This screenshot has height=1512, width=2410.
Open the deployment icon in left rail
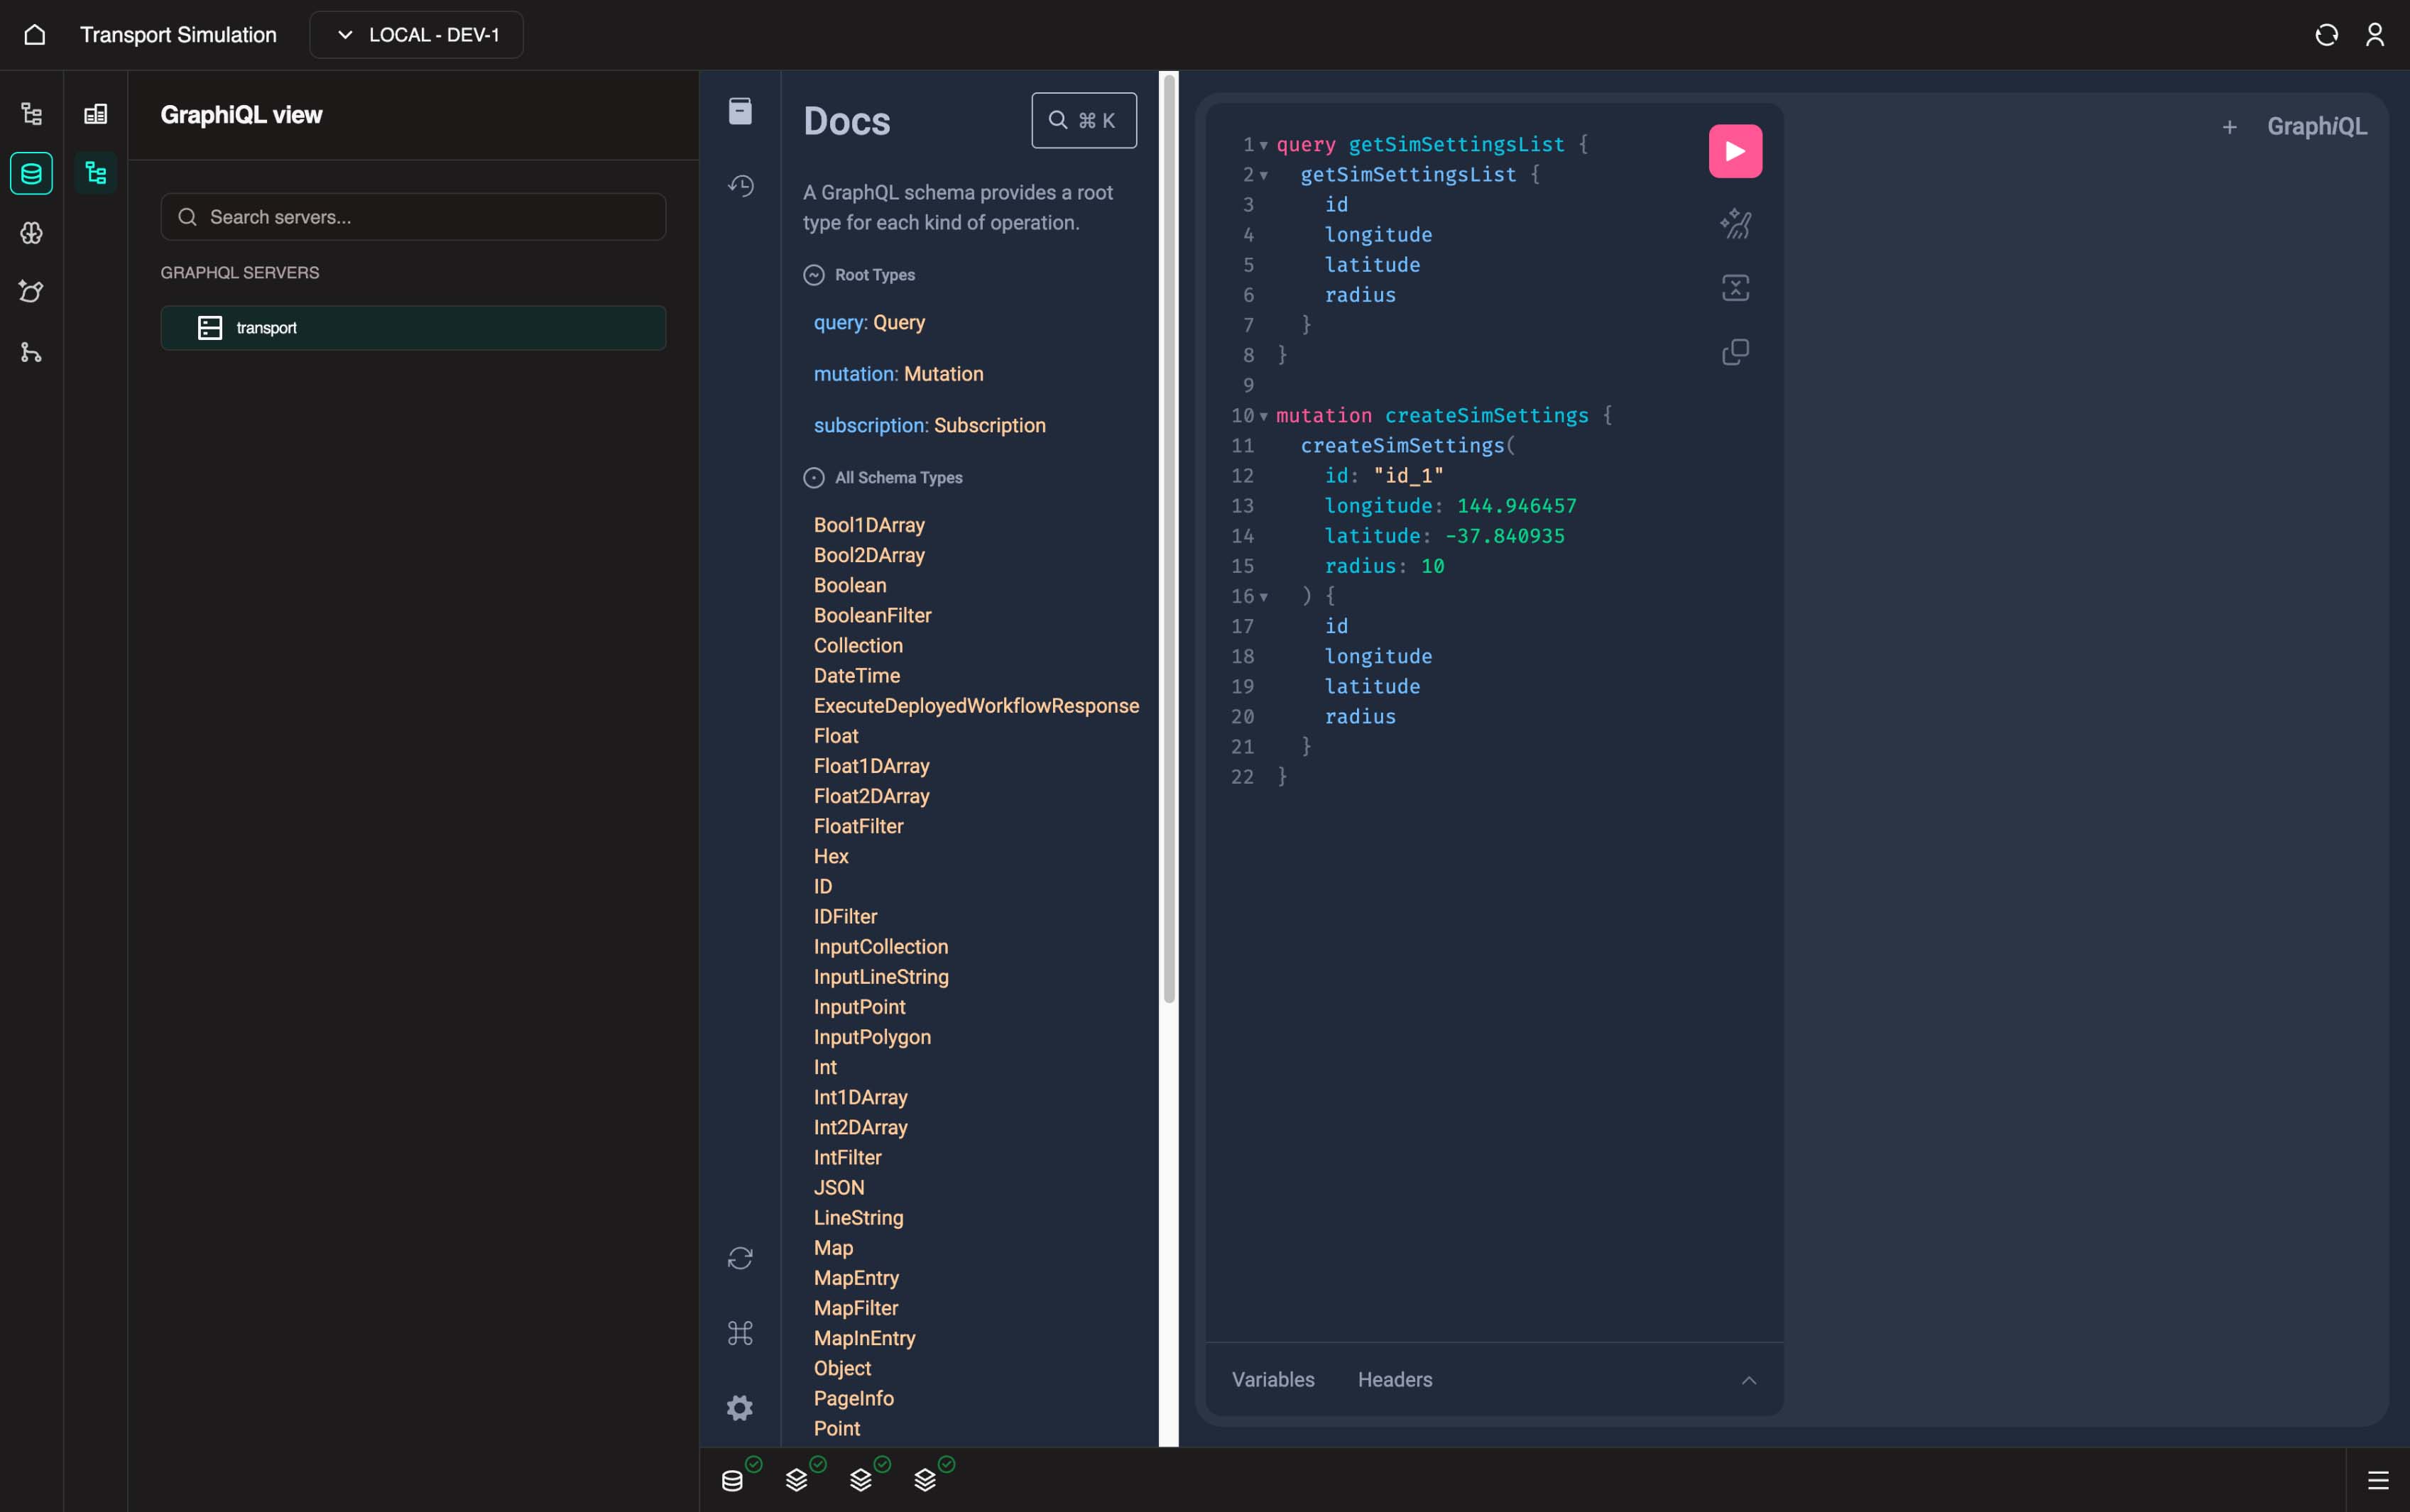point(32,292)
